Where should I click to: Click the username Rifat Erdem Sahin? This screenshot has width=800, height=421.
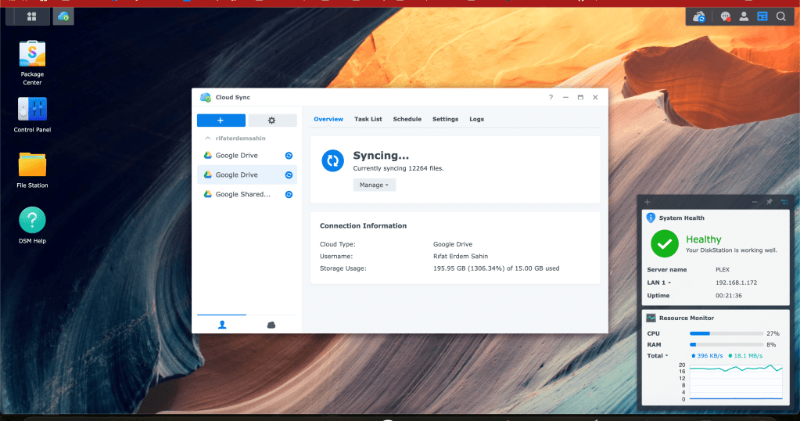[461, 256]
